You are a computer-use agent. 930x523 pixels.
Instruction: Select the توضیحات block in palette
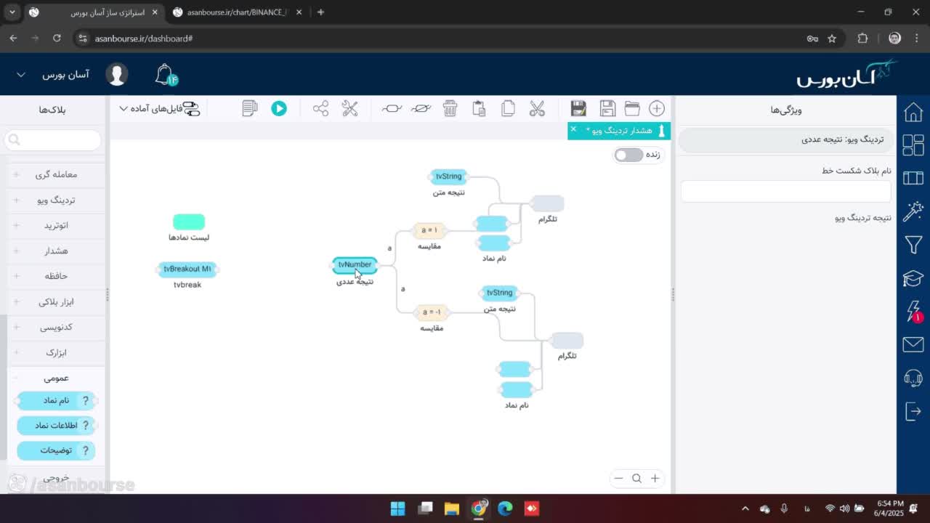[56, 450]
